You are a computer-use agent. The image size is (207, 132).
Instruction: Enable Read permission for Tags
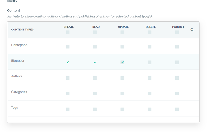95,109
